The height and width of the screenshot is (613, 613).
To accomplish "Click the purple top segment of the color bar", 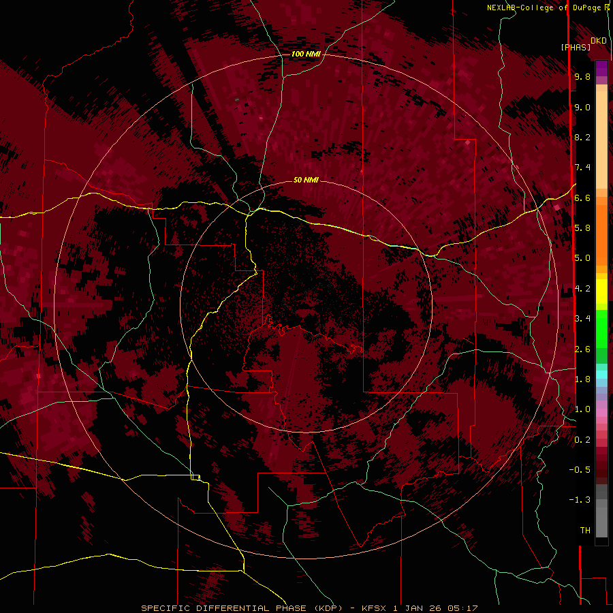I will (601, 68).
